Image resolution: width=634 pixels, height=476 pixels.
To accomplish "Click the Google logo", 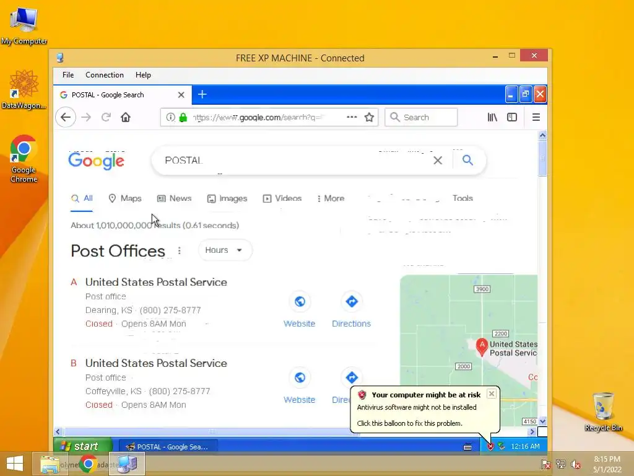I will (x=96, y=161).
